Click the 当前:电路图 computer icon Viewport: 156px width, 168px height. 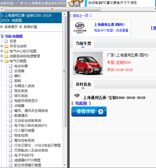pos(2,36)
